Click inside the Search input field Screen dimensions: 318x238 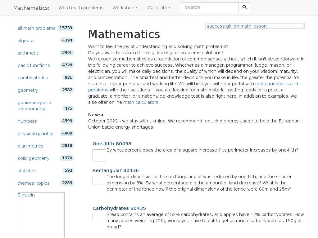[x=210, y=8]
